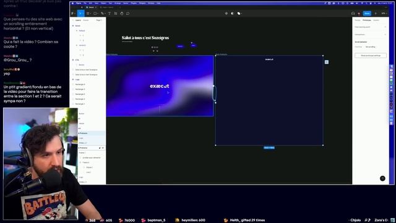Select the Frame tool
This screenshot has width=396, height=223.
pos(88,14)
